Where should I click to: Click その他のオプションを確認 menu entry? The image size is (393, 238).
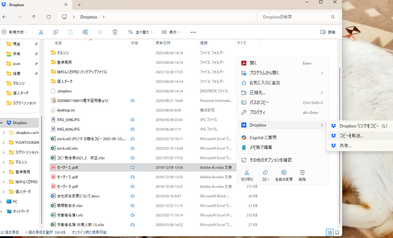click(270, 159)
